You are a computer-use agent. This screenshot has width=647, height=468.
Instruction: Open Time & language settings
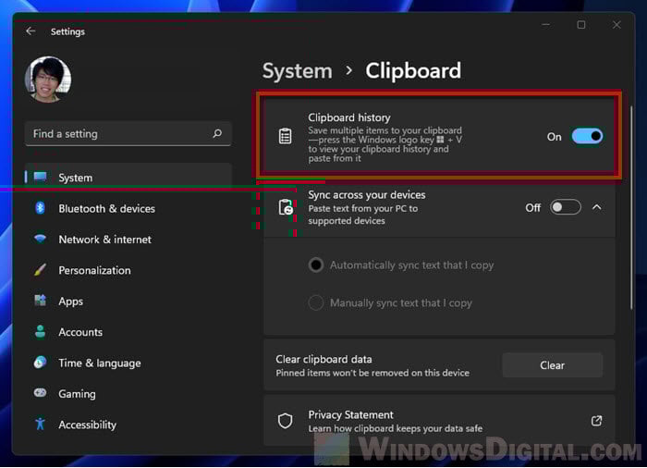[128, 363]
